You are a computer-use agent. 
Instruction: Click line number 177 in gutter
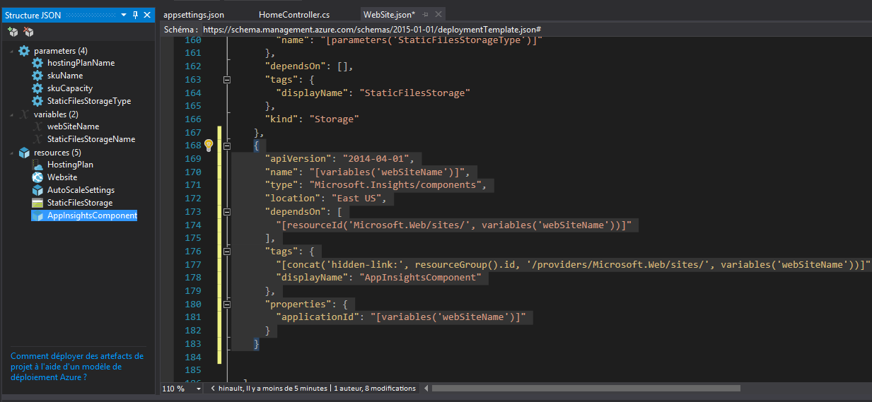192,264
